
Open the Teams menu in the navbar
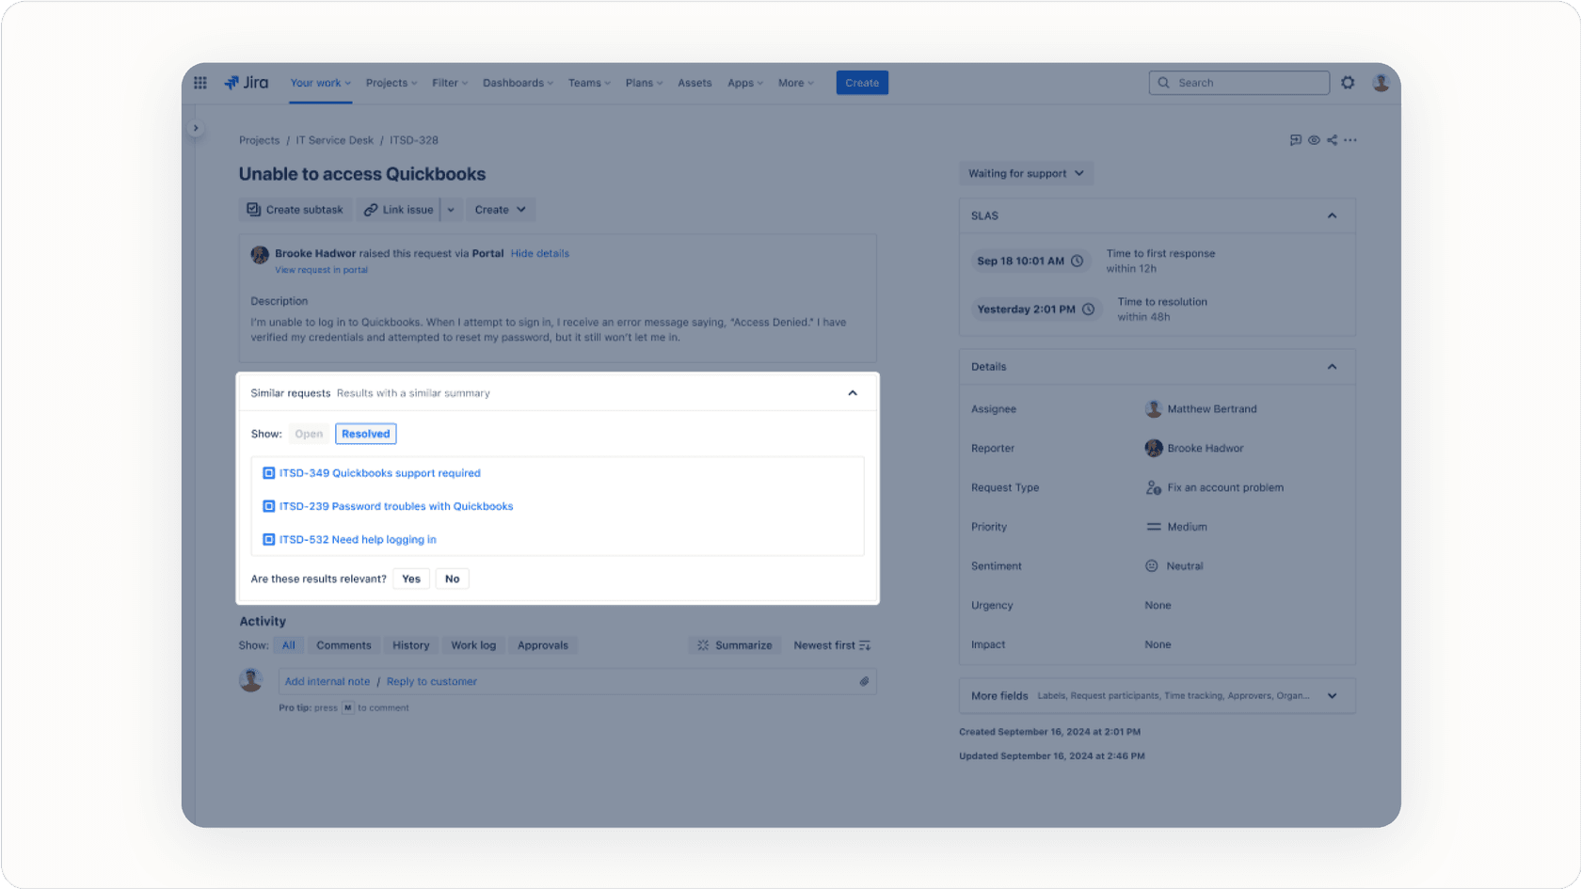tap(588, 83)
